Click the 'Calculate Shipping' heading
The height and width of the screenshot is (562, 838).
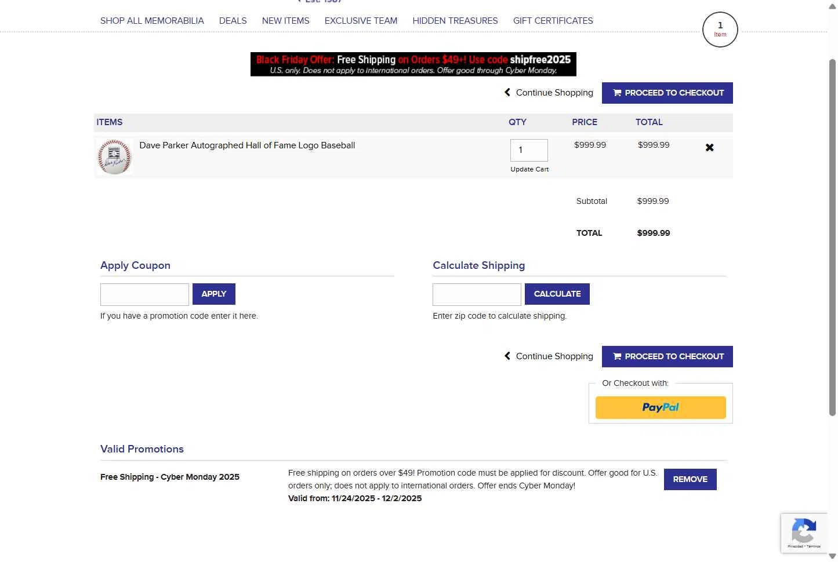(479, 265)
